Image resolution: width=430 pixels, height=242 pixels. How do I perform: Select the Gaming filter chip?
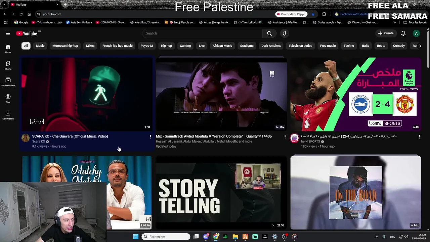(185, 46)
